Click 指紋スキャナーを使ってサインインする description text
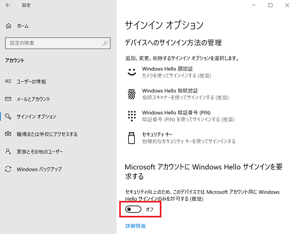This screenshot has width=294, height=234. pyautogui.click(x=185, y=97)
